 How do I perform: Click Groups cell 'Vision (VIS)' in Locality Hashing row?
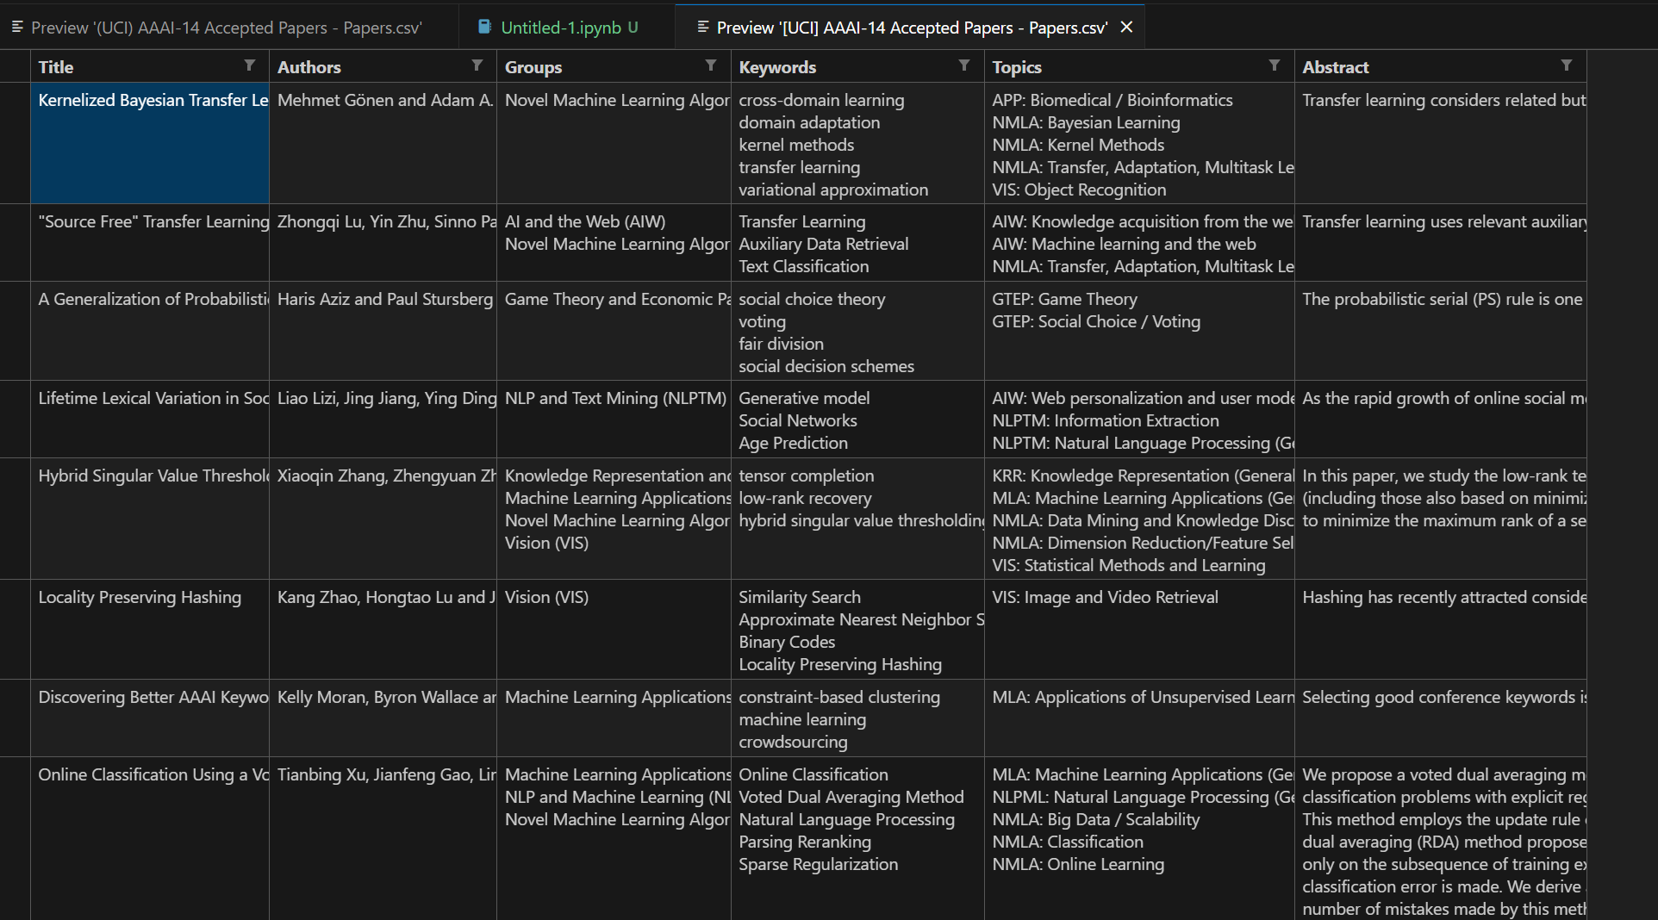point(614,630)
